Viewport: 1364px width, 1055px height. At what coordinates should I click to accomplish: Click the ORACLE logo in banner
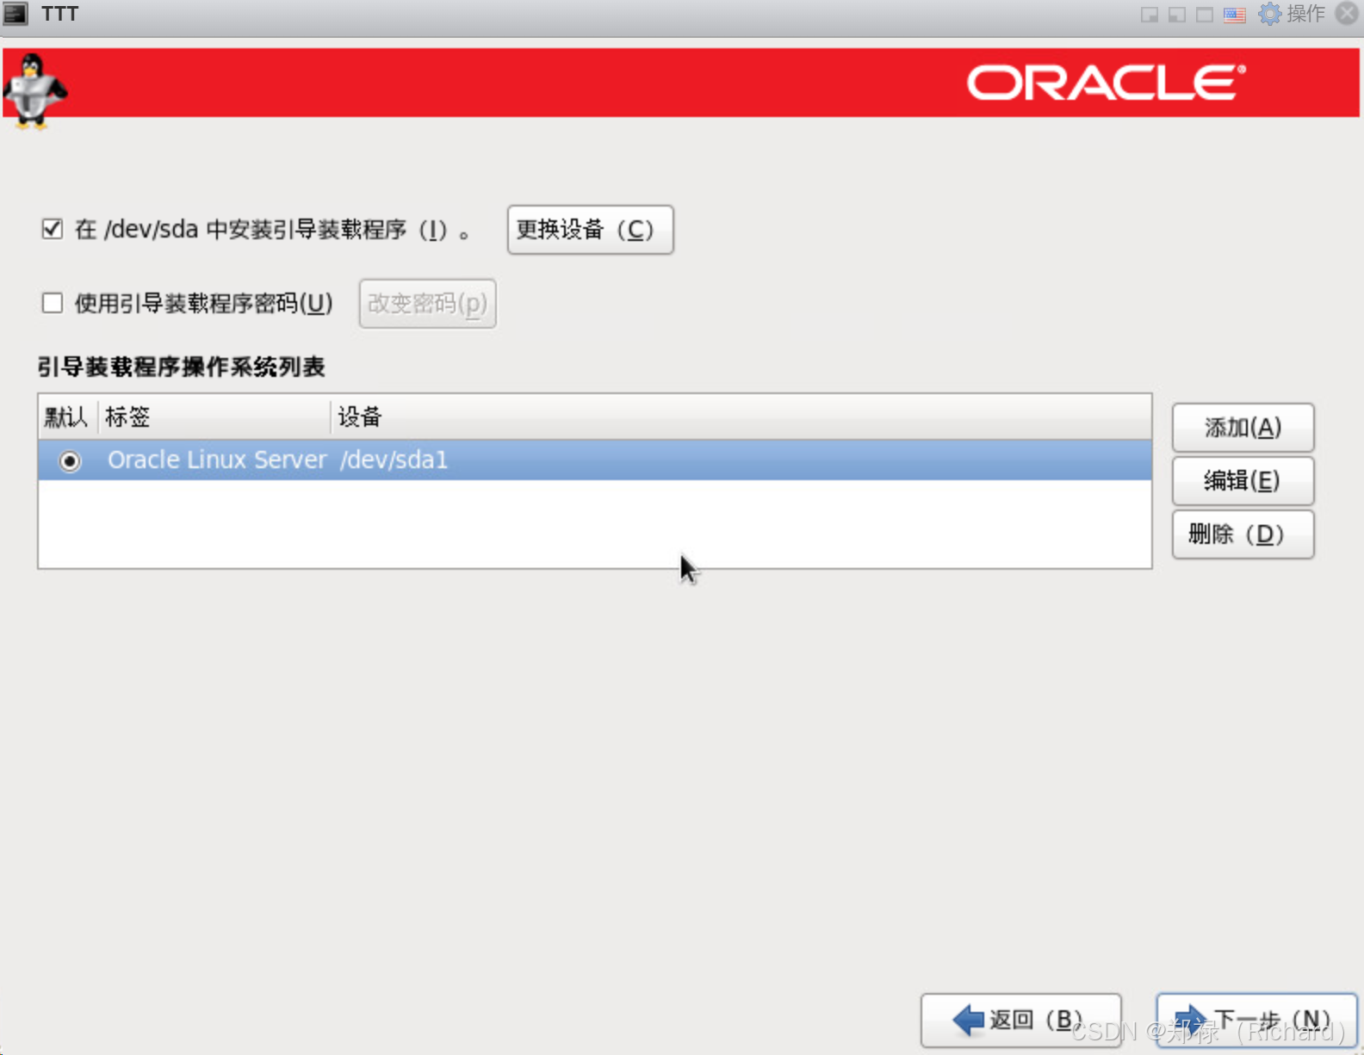point(1107,83)
